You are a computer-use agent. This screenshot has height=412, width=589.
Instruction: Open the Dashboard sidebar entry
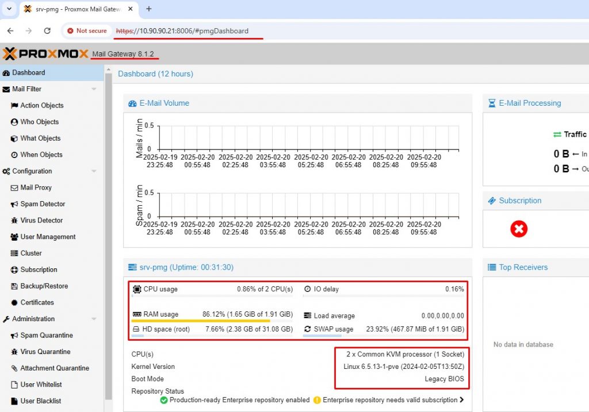[x=52, y=73]
